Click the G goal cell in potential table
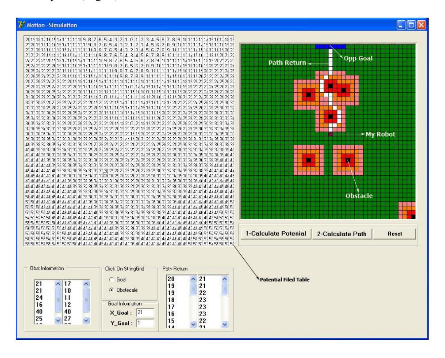The height and width of the screenshot is (358, 445). (131, 39)
